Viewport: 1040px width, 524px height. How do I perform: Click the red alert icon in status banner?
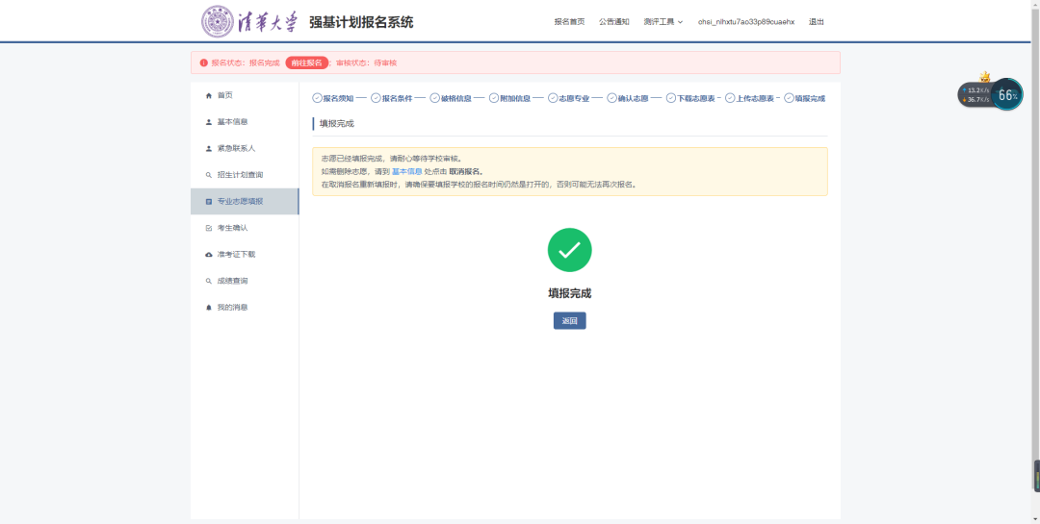click(x=203, y=62)
